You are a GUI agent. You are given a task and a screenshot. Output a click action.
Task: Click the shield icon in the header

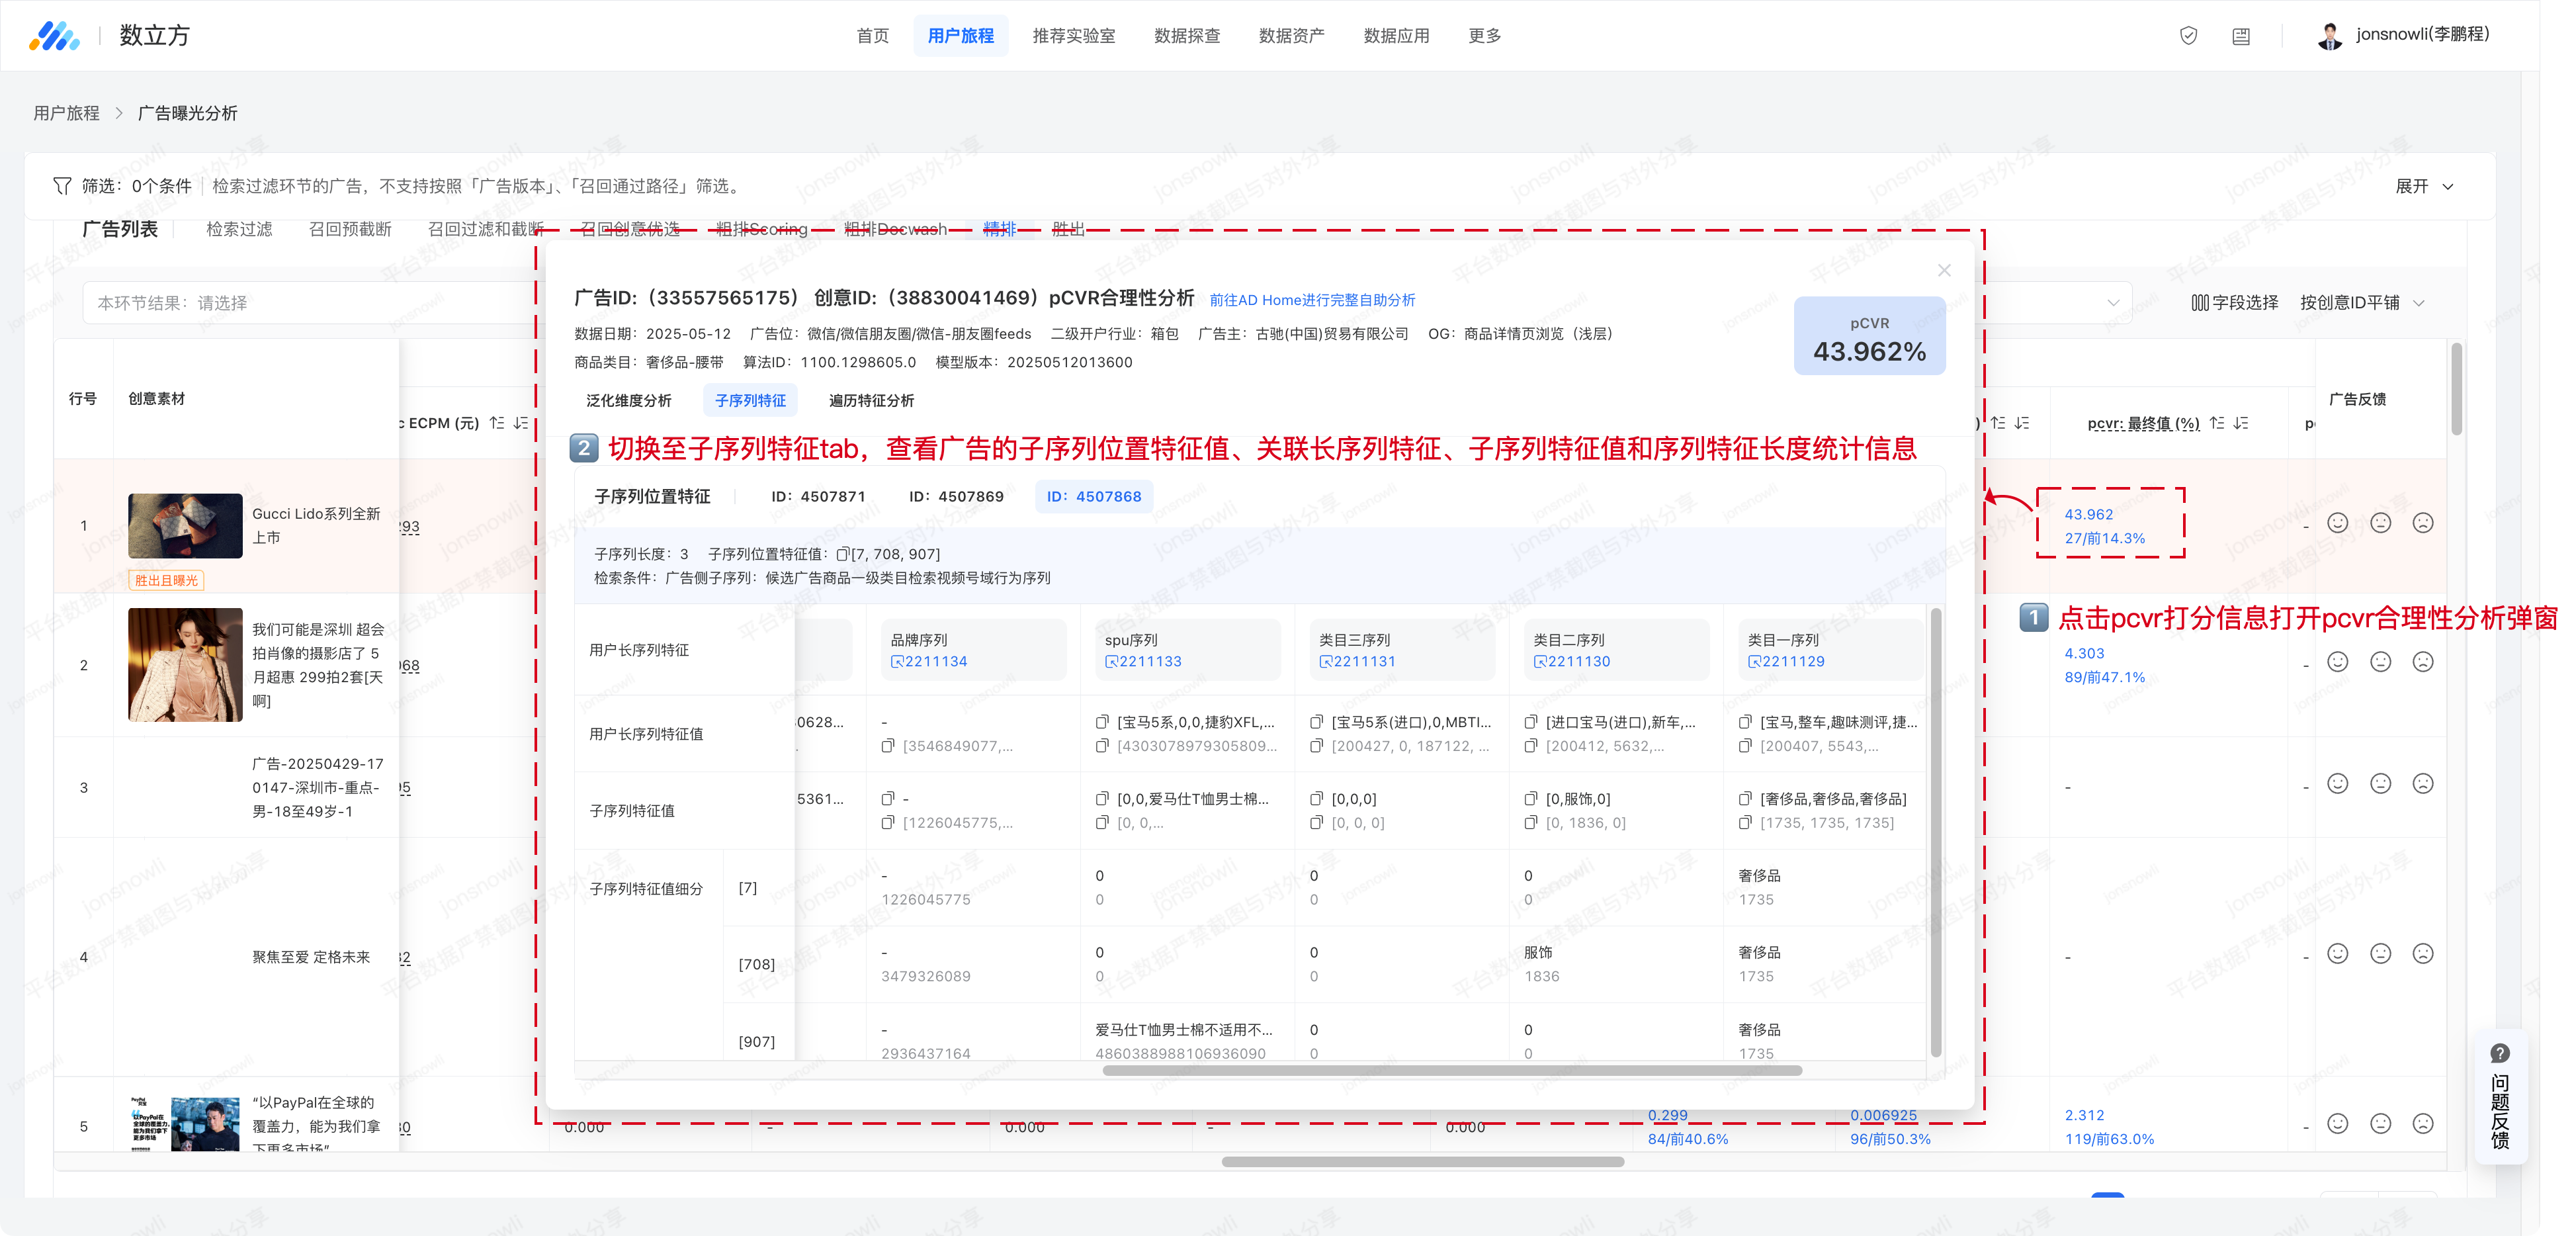[2188, 36]
